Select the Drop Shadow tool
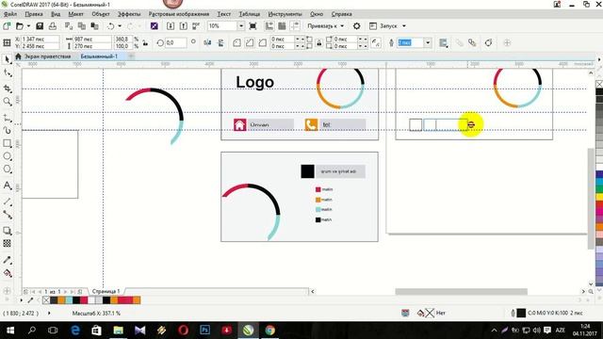This screenshot has height=339, width=603. pyautogui.click(x=7, y=231)
